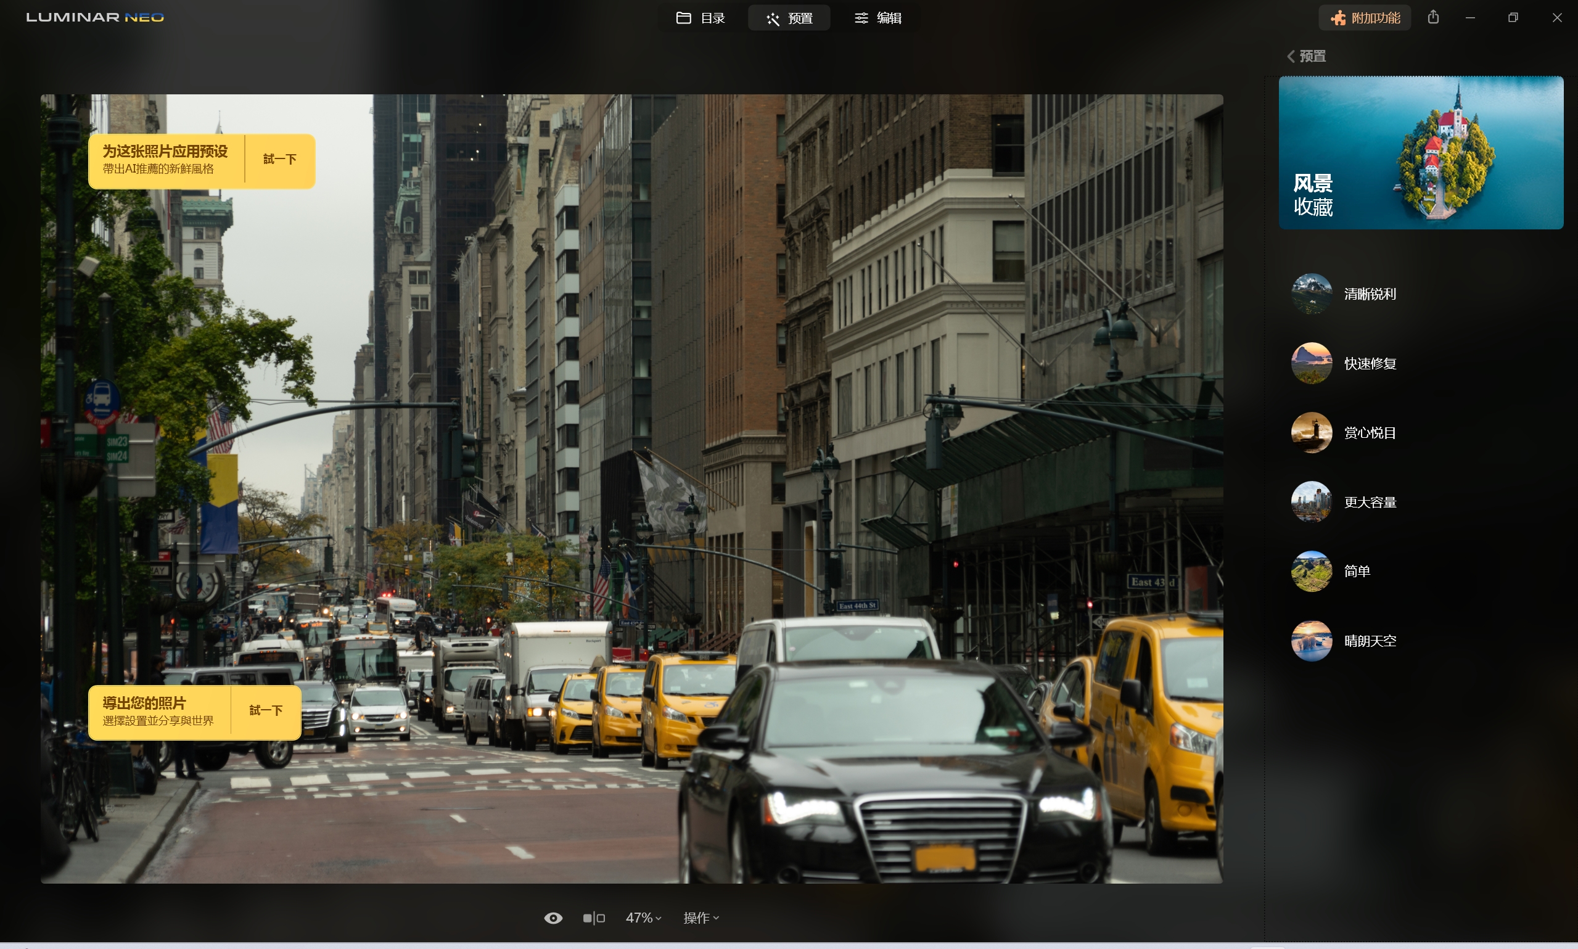1578x949 pixels.
Task: Apply the 快速修复 preset thumbnail
Action: [x=1312, y=363]
